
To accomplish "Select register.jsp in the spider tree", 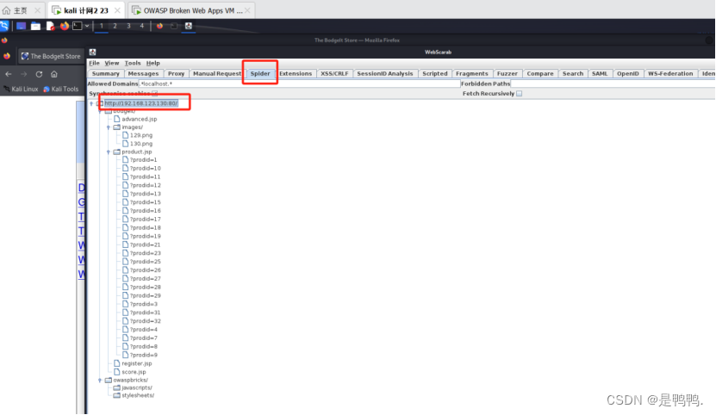I will pyautogui.click(x=136, y=364).
